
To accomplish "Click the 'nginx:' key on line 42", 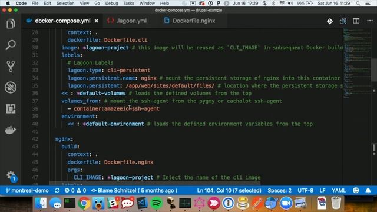I will 64,139.
